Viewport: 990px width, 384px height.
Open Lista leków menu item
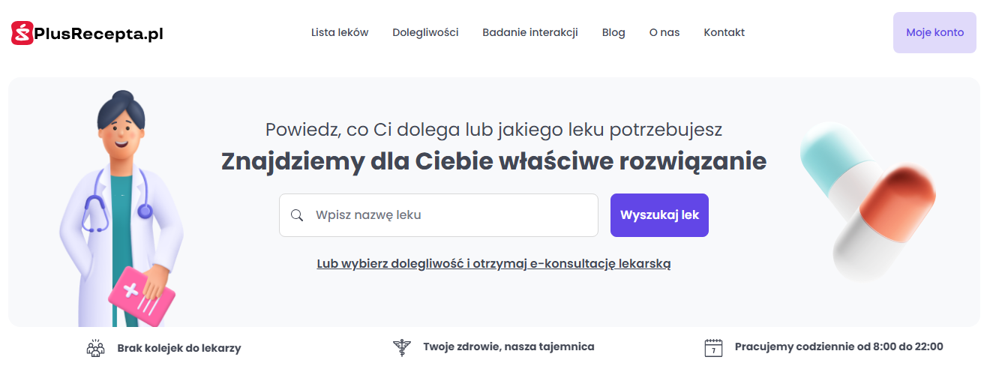(x=340, y=32)
